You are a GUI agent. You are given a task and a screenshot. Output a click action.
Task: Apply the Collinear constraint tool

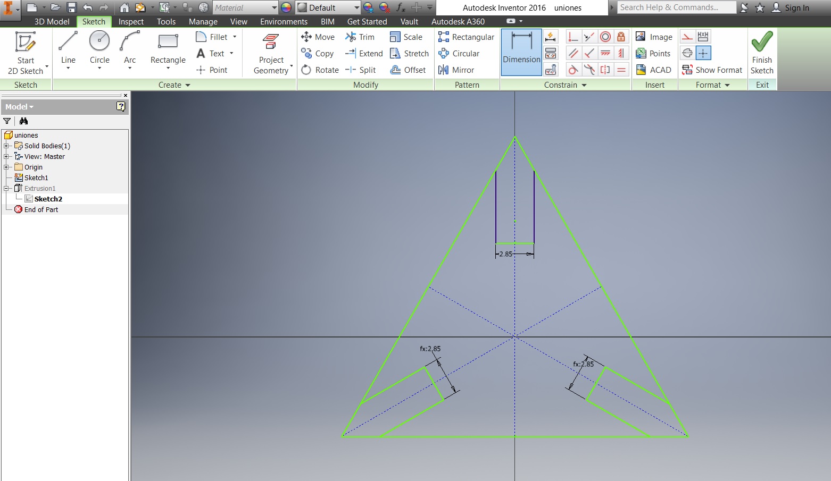[589, 37]
